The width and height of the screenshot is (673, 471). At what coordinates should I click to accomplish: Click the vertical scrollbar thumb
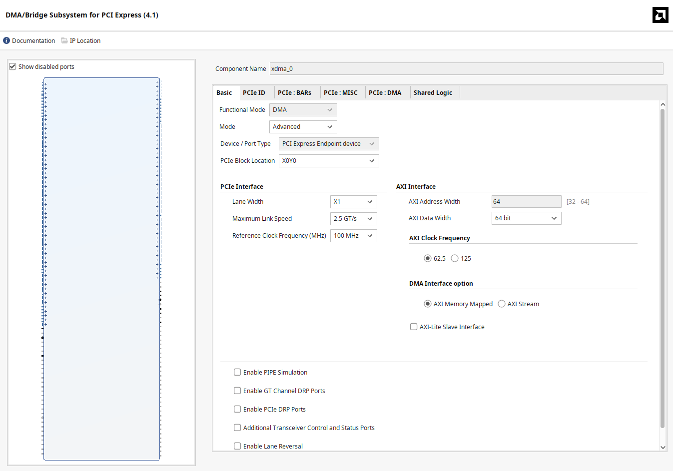coord(663,268)
